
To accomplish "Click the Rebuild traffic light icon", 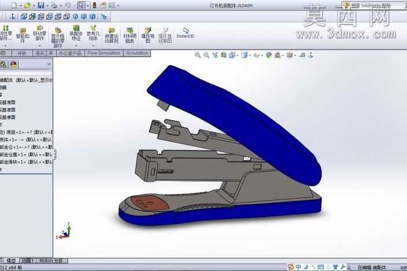I will coord(94,5).
